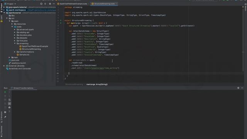247x139 pixels.
Task: Click the run gutter arrow beside def main
Action: tap(61, 23)
